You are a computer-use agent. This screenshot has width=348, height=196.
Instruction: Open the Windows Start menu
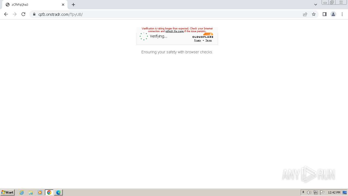(x=8, y=192)
